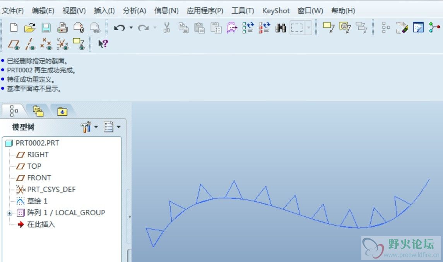This screenshot has height=262, width=443.
Task: Select the dashed selection box tool
Action: click(x=297, y=28)
